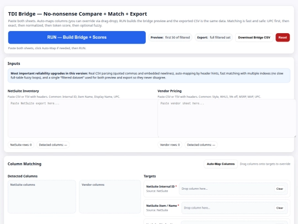Select the NetSuite Item / Name drop zone
Image resolution: width=298 pixels, height=224 pixels.
[x=235, y=208]
